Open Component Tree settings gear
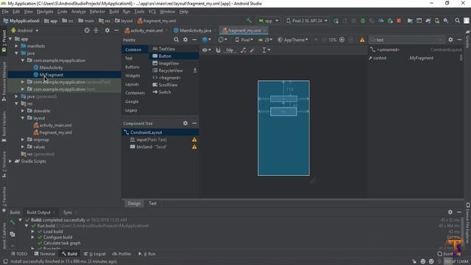Viewport: 471px width, 265px height. [x=185, y=123]
